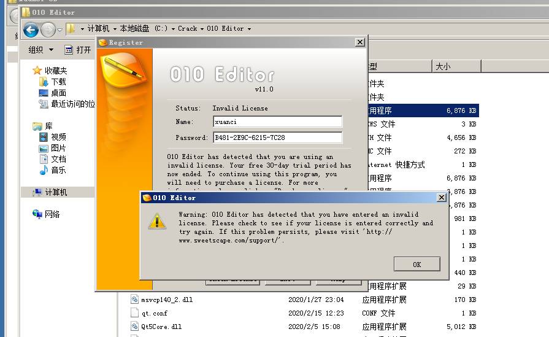Select the file Qt5Core.dll
This screenshot has width=549, height=337.
tap(161, 327)
